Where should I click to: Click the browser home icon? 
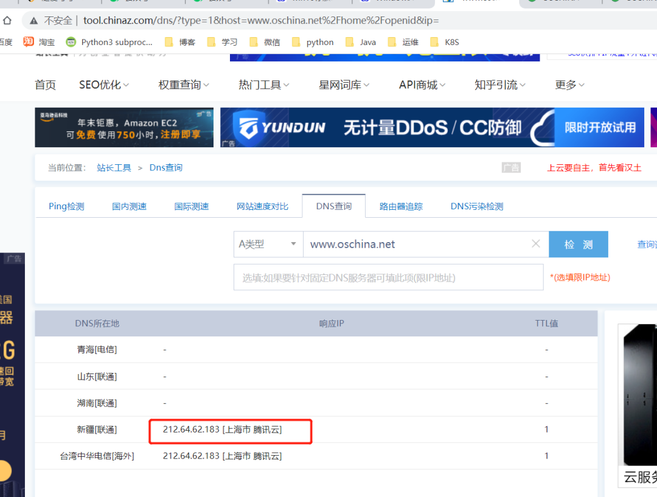tap(7, 21)
